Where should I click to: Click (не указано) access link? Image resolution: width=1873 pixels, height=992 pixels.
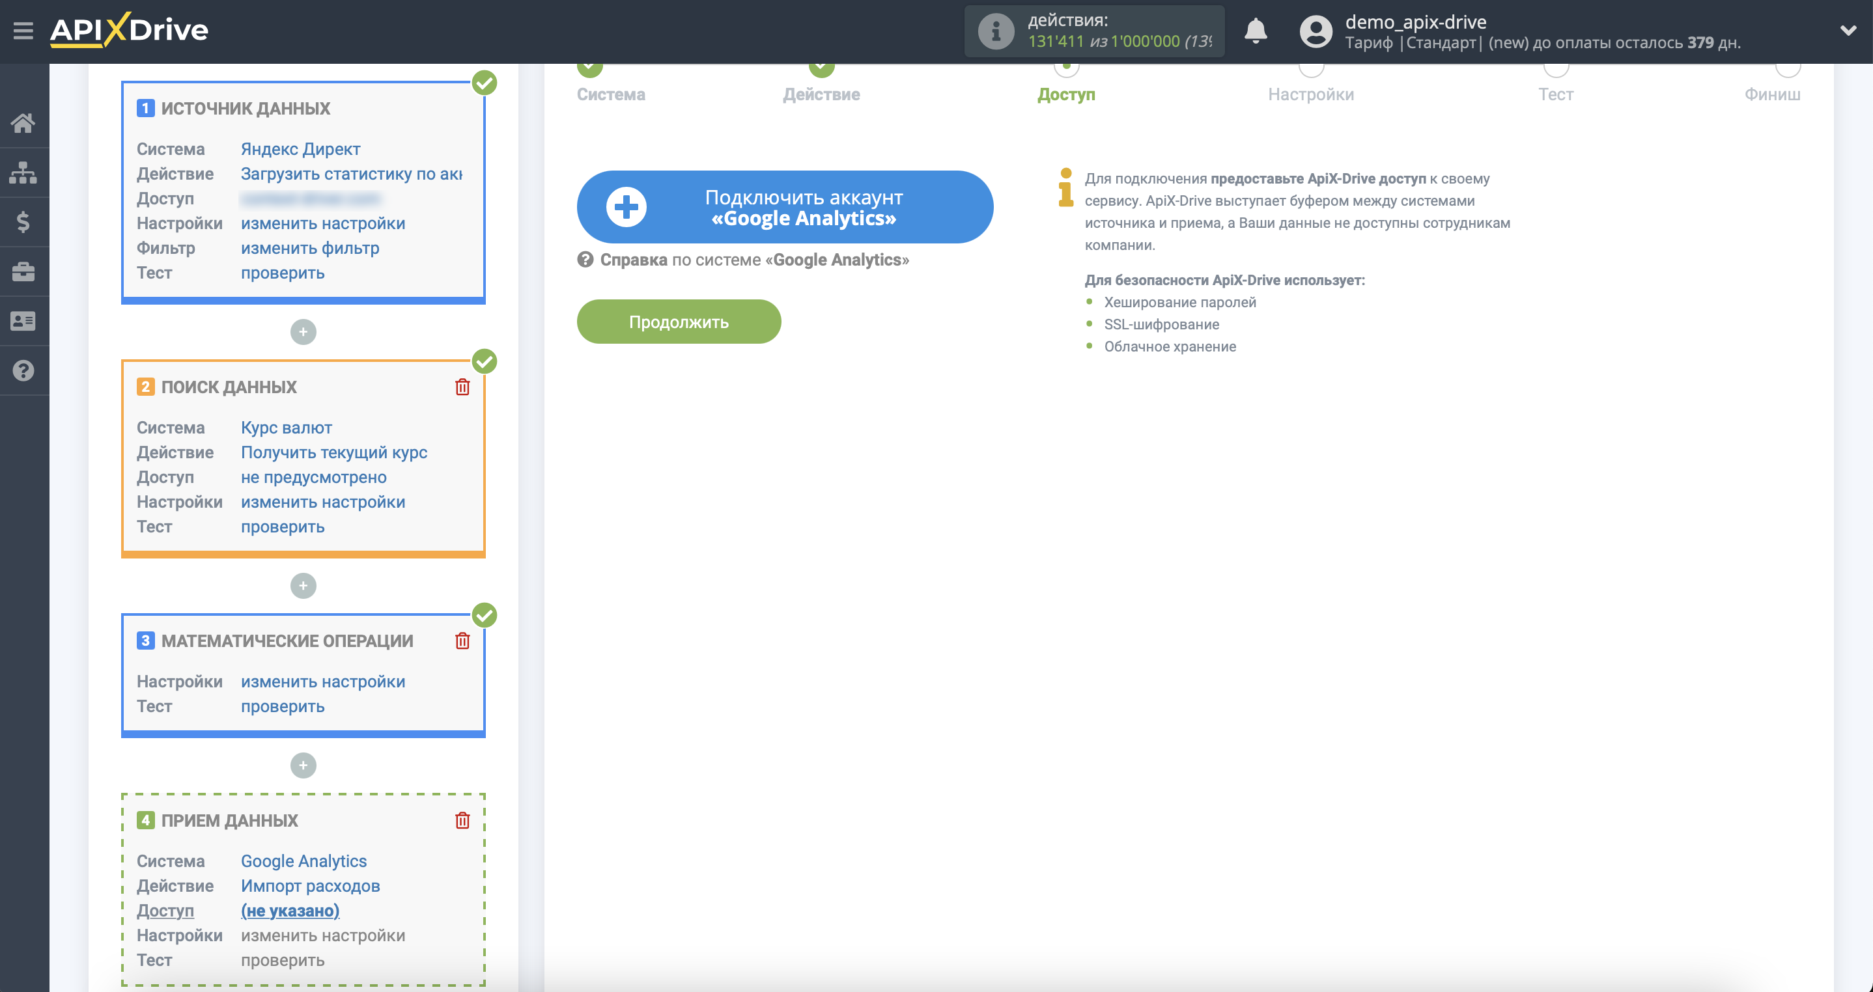tap(290, 910)
